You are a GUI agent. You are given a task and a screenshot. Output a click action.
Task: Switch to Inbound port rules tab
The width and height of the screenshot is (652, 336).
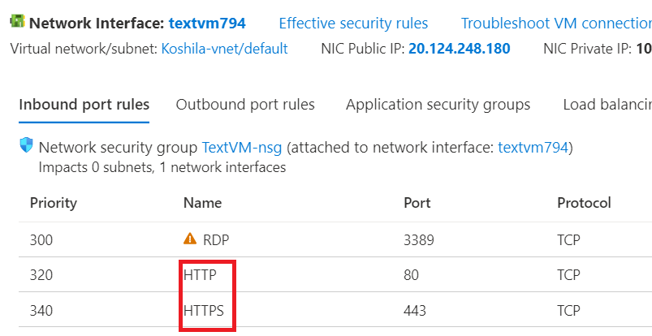[84, 105]
